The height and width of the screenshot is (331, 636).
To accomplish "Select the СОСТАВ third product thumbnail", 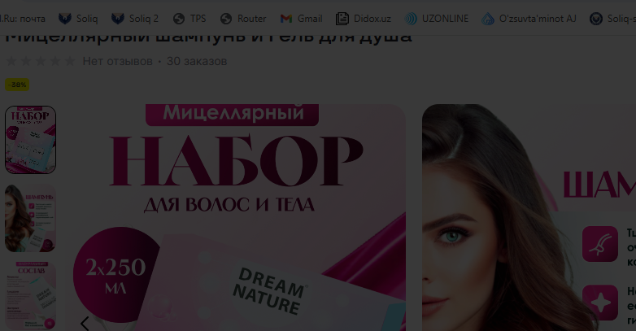I will click(x=30, y=296).
